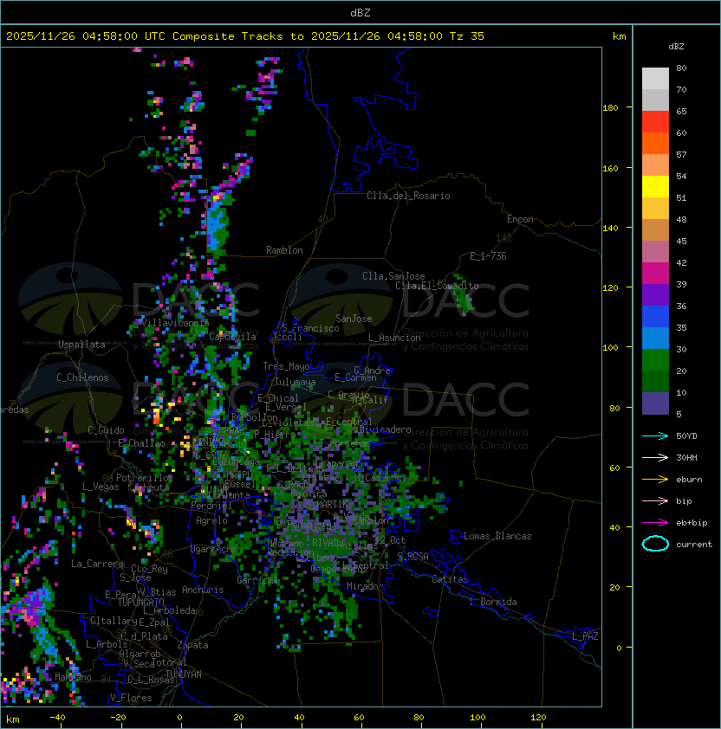Screen dimensions: 721x729
Task: Click the 'C_Chilenos' map label
Action: (x=82, y=377)
